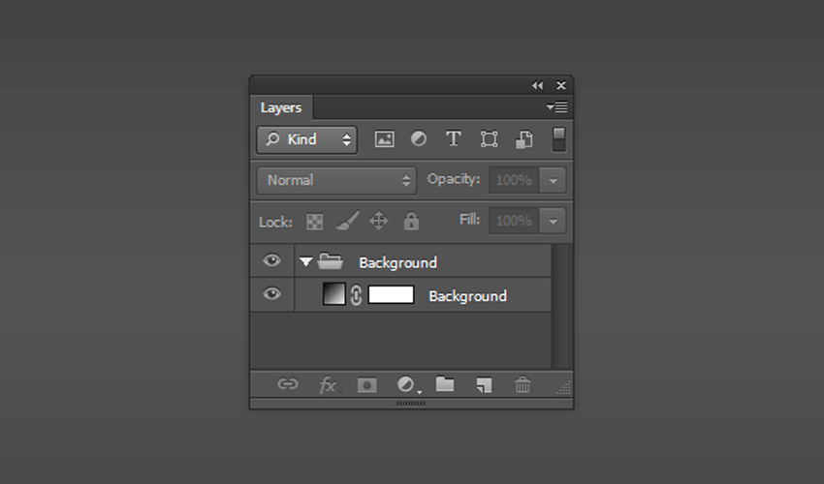This screenshot has width=824, height=484.
Task: Filter for type layers icon
Action: click(454, 139)
